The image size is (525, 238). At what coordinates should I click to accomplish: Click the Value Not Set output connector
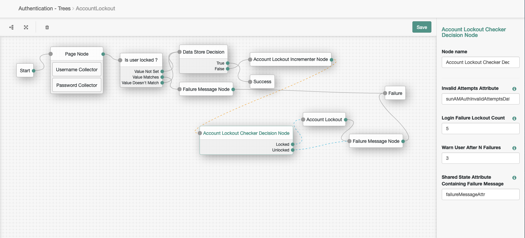(x=162, y=72)
